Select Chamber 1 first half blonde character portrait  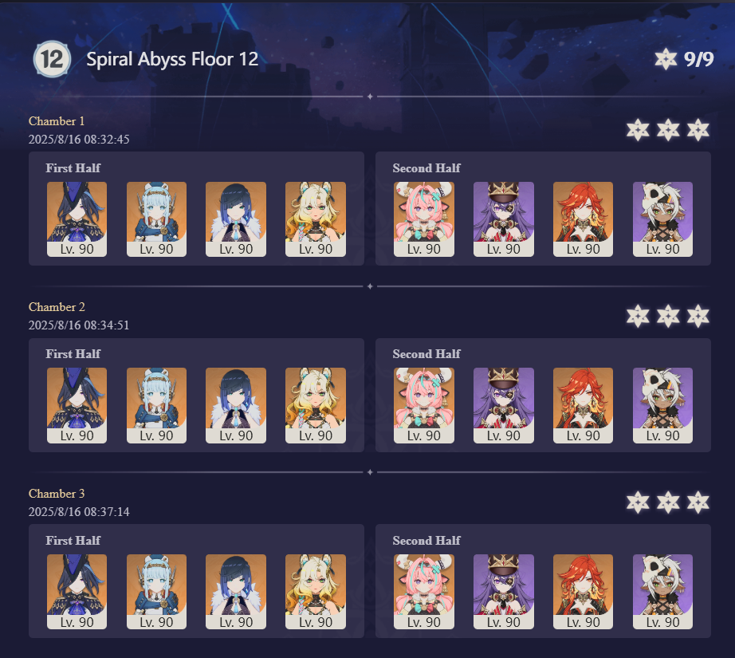[316, 219]
